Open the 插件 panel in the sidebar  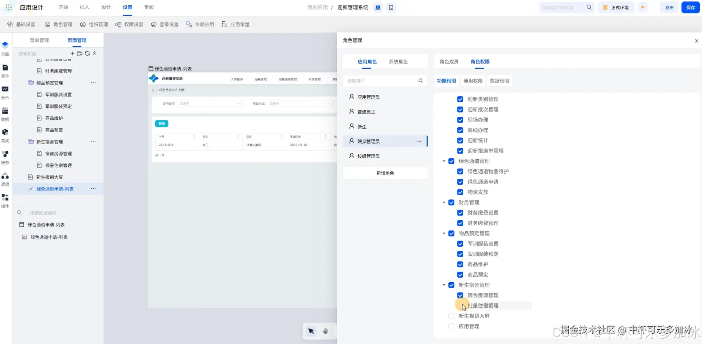click(5, 200)
